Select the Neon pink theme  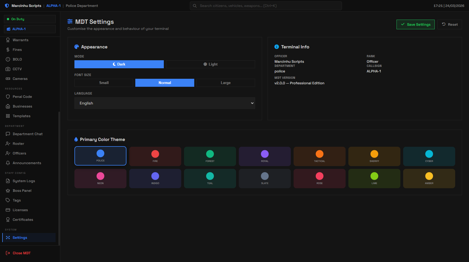pos(100,179)
